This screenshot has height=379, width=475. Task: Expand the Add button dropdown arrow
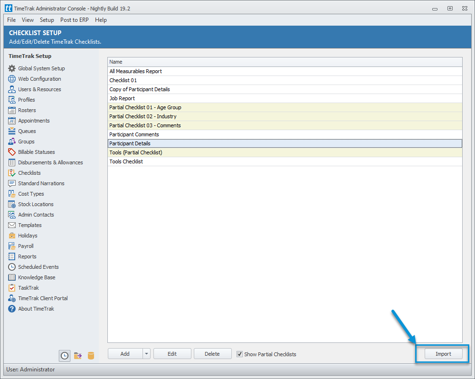click(146, 353)
